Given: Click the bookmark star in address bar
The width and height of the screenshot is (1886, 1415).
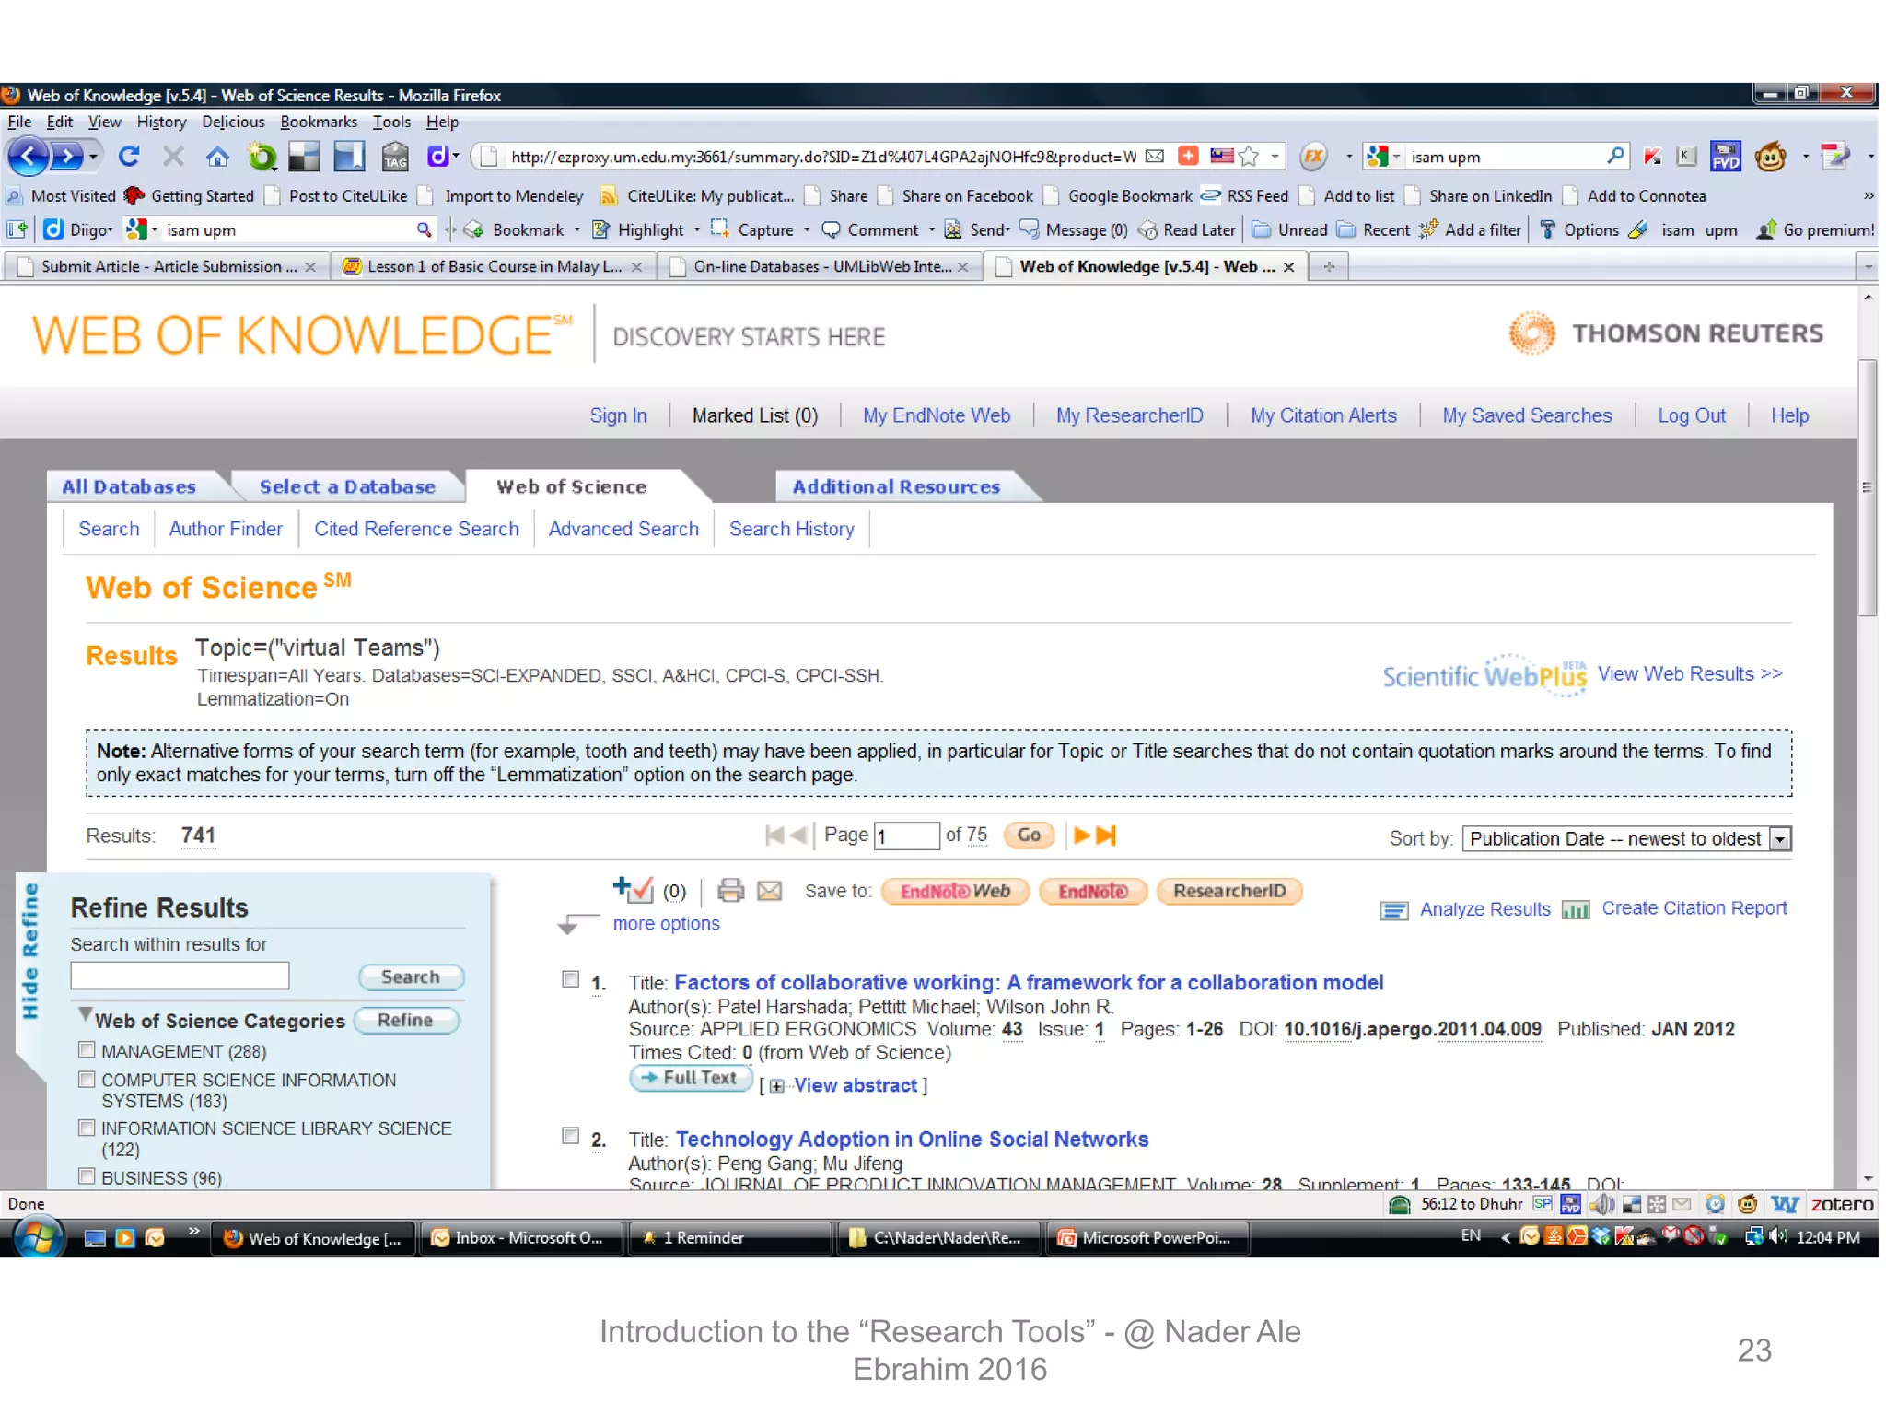Looking at the screenshot, I should pyautogui.click(x=1249, y=157).
